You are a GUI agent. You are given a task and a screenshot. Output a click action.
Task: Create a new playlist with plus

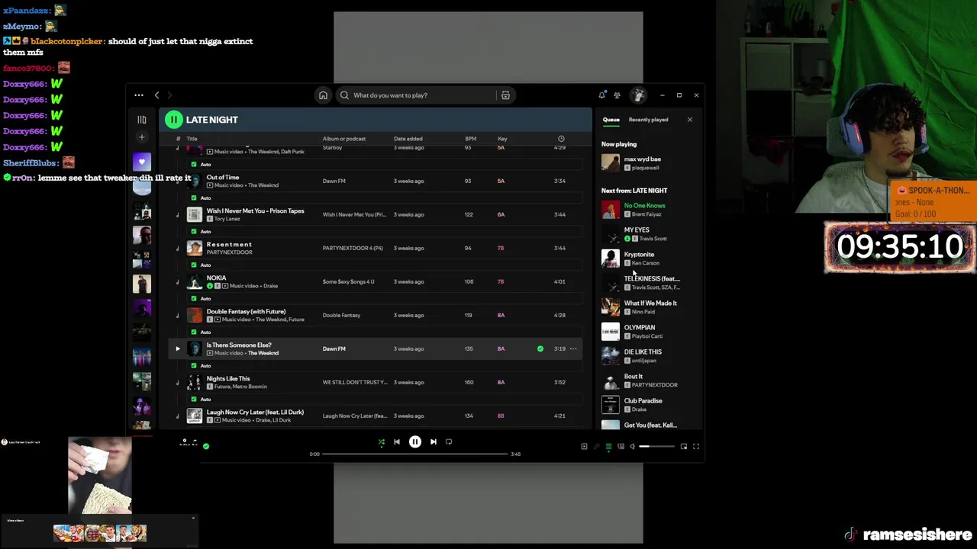pos(141,137)
